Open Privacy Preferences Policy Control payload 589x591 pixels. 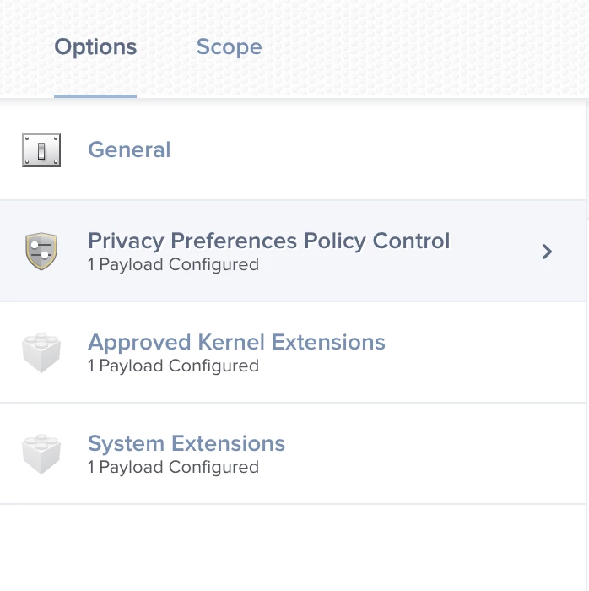[x=269, y=241]
